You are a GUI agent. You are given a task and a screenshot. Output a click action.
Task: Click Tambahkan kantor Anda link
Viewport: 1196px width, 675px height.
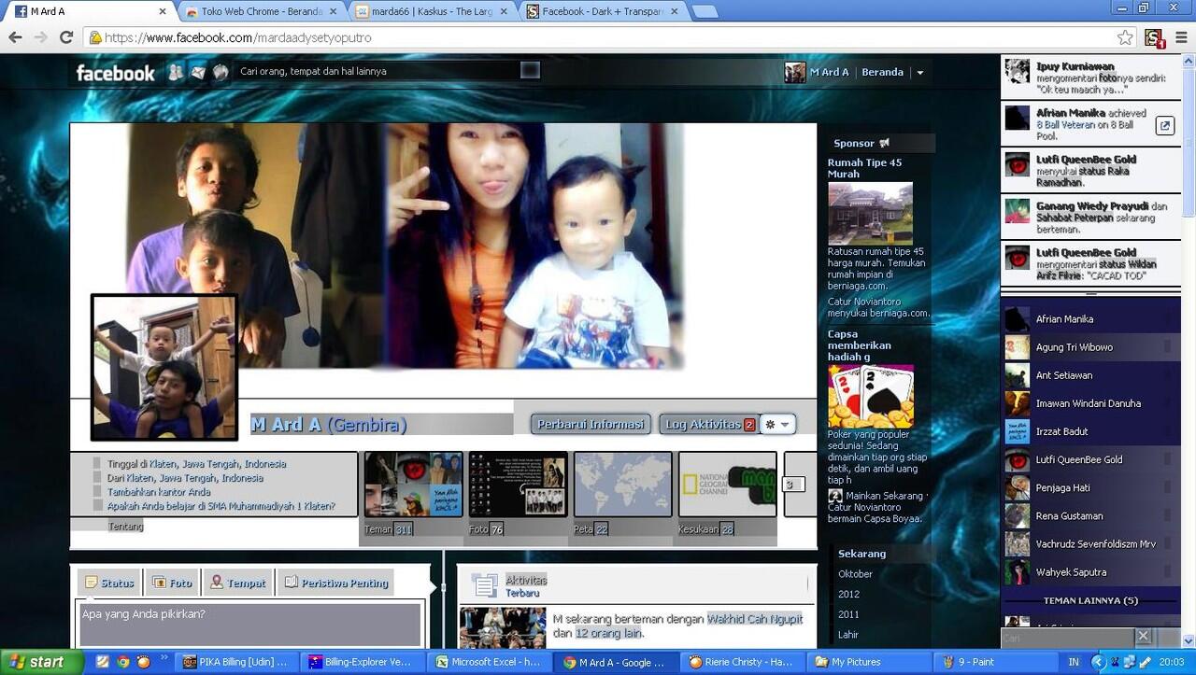159,492
